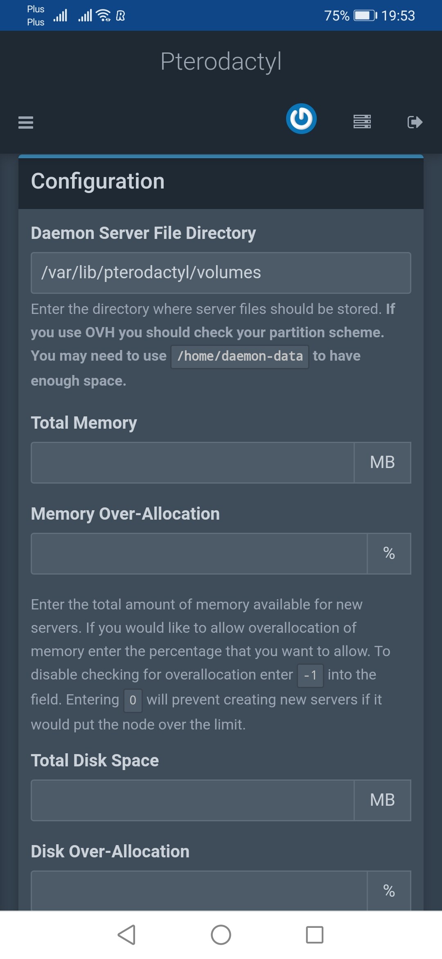
Task: Open Android recent apps square
Action: pos(315,935)
